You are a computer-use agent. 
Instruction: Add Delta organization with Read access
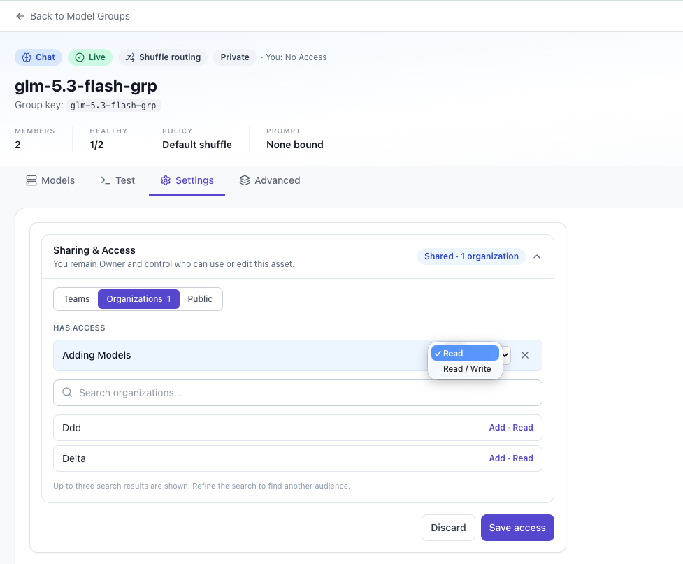pyautogui.click(x=511, y=458)
